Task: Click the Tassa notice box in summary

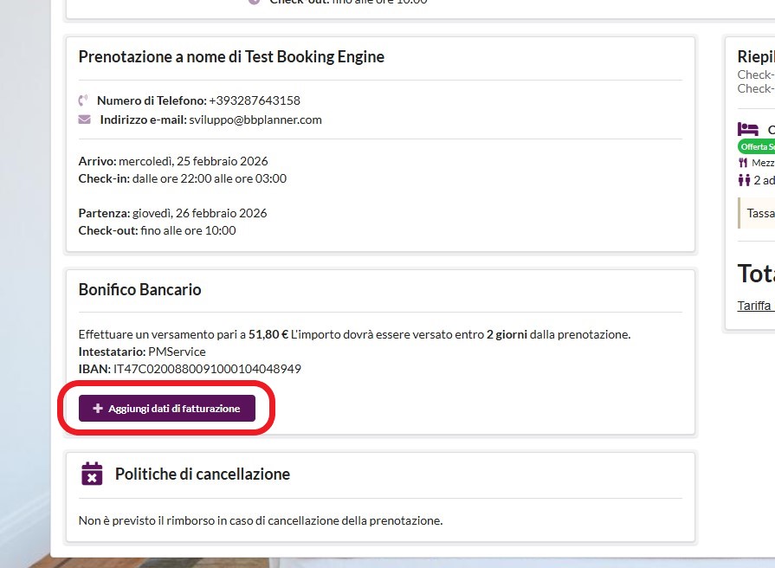Action: [757, 212]
